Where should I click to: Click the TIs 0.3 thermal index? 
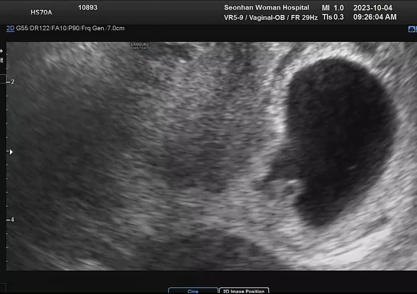click(333, 17)
